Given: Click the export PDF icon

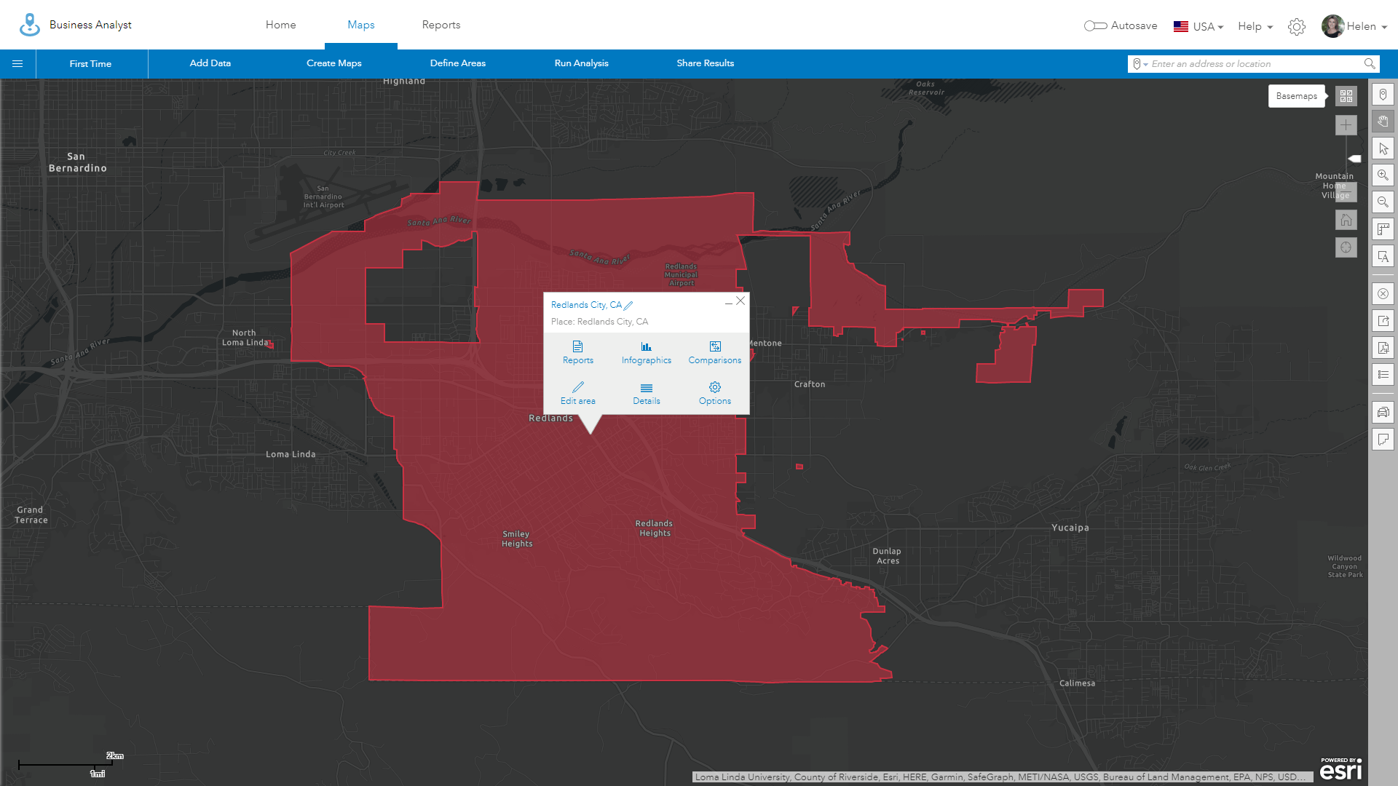Looking at the screenshot, I should (x=1383, y=348).
